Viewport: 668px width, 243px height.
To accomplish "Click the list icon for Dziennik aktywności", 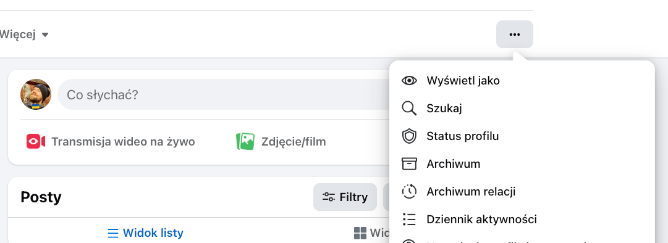I will [409, 220].
